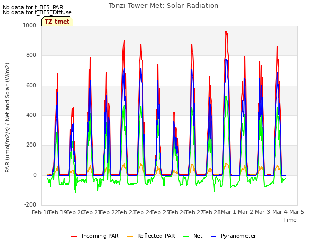Click the x-axis tick label Mar 1
Viewport: 328px width, 246px height.
[x=229, y=212]
